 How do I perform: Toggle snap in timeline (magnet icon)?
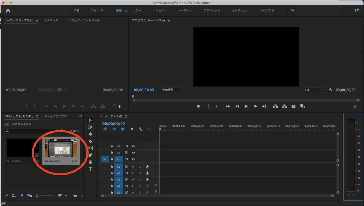click(x=114, y=129)
